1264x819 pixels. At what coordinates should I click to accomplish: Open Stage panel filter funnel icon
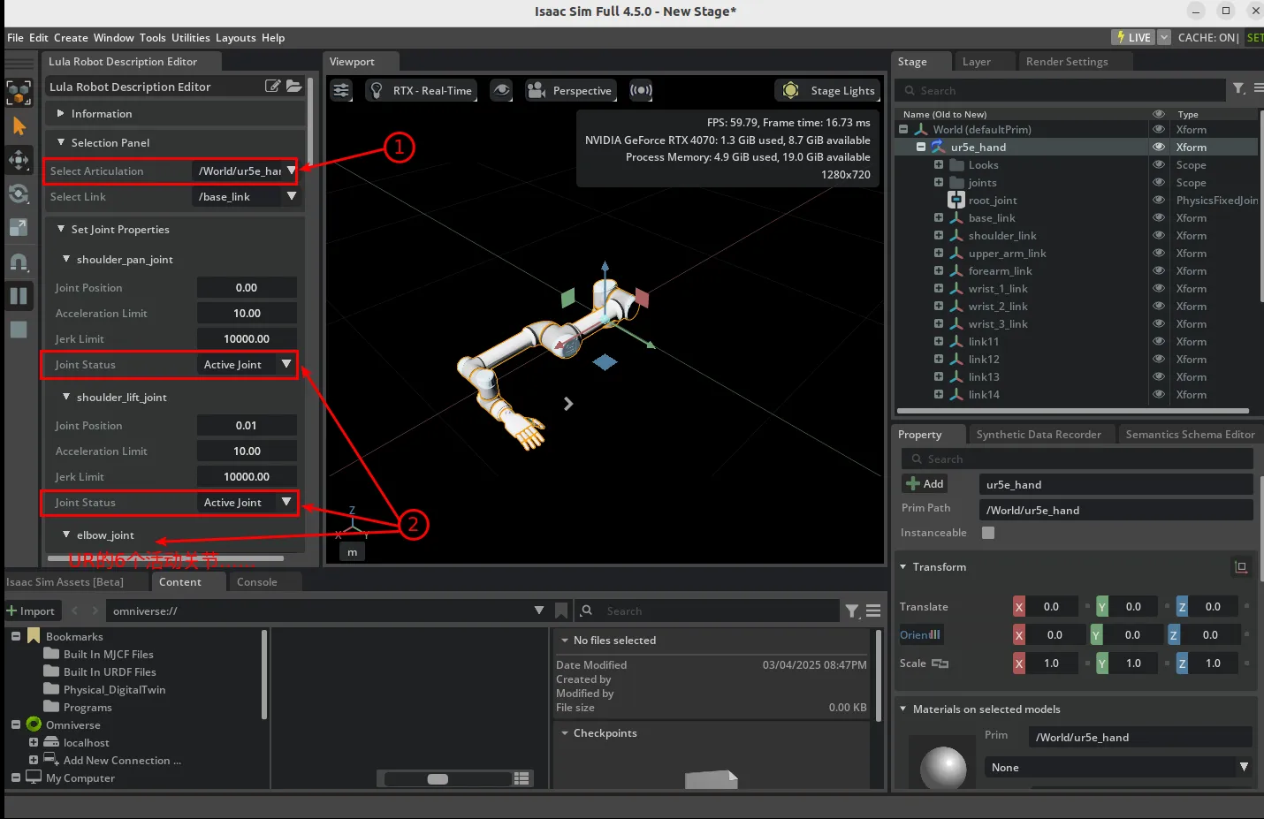click(x=1239, y=88)
